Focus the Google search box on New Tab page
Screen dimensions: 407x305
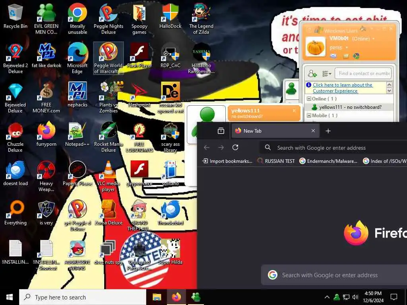click(334, 275)
